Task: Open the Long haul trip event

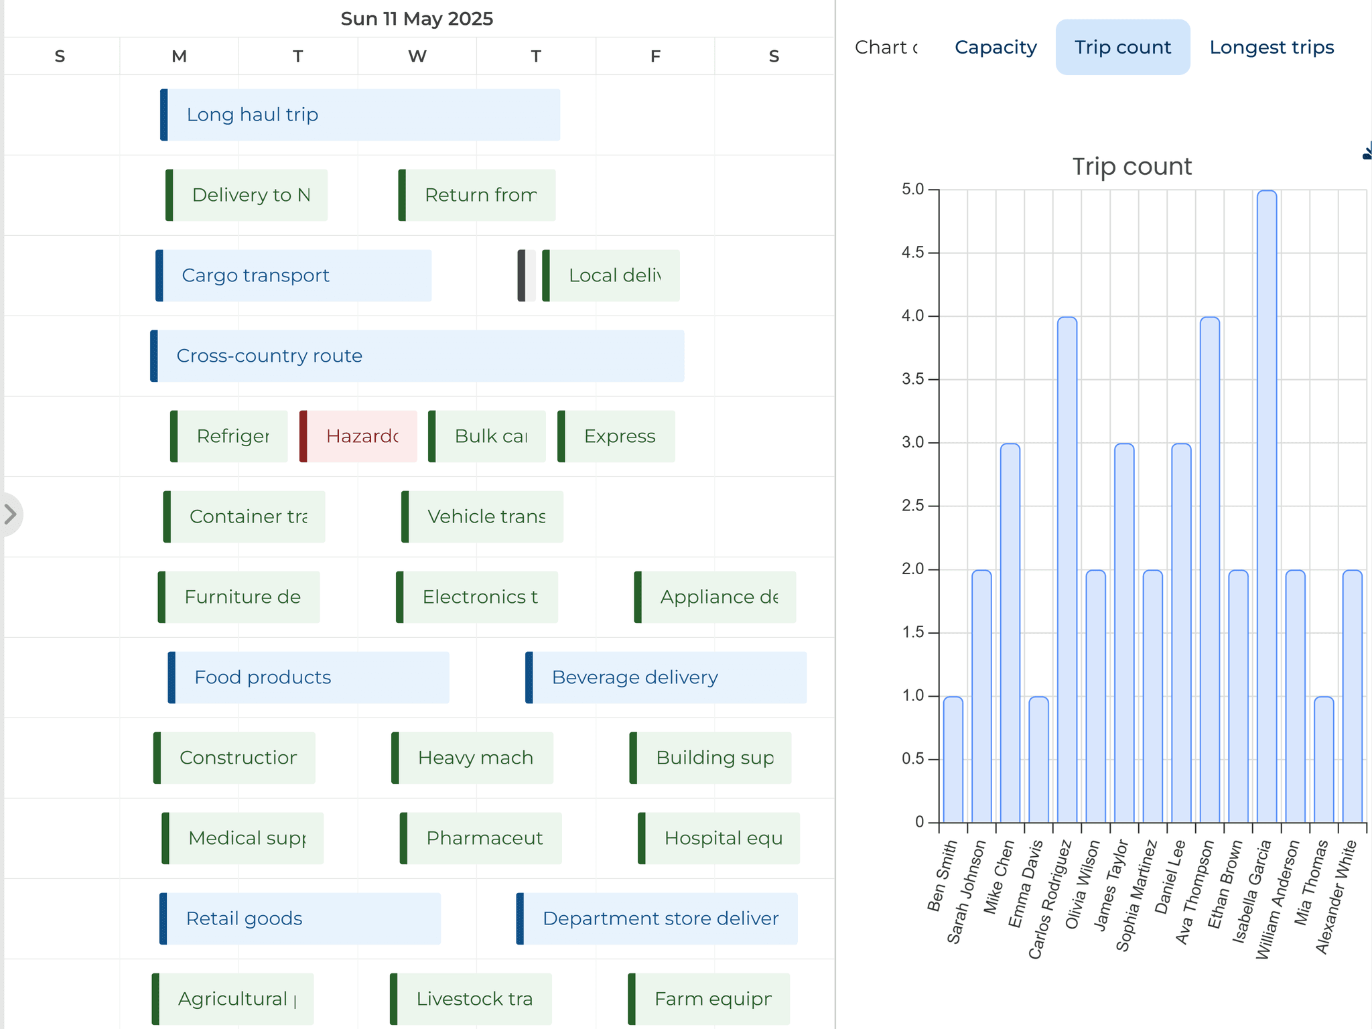Action: tap(362, 114)
